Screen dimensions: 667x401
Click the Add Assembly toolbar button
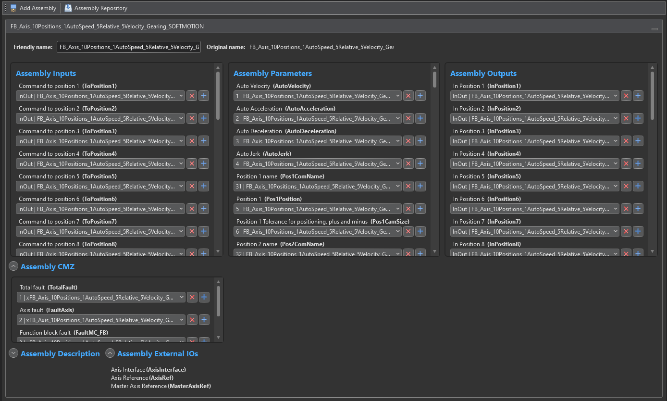pos(33,8)
